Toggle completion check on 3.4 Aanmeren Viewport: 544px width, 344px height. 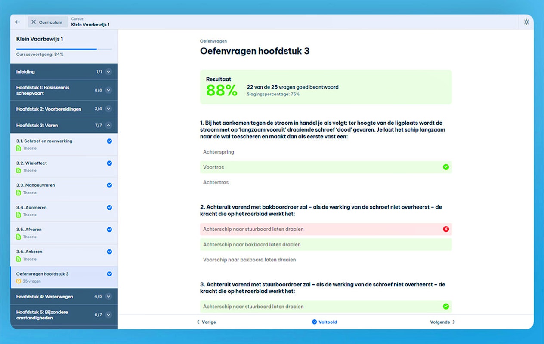pos(109,207)
